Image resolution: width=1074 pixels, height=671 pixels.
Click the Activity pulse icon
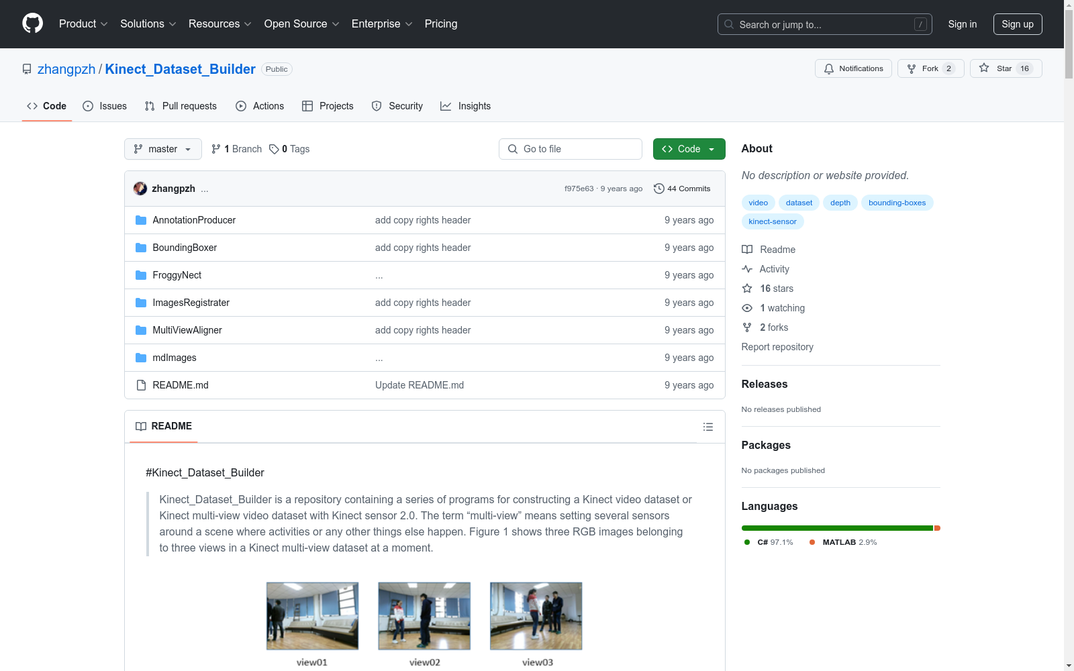(747, 269)
